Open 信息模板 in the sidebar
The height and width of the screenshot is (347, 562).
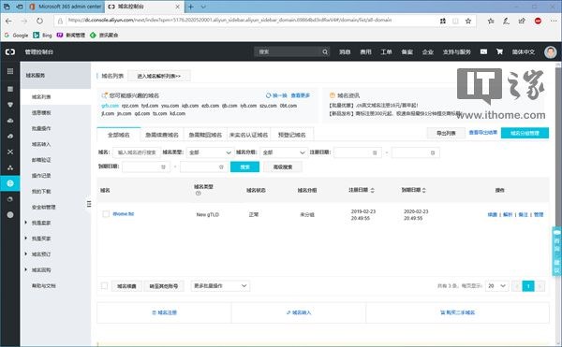[41, 112]
